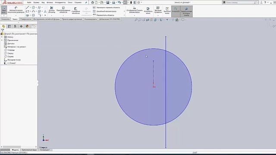Open the DimXpertManager tab
This screenshot has width=276, height=155.
[21, 26]
